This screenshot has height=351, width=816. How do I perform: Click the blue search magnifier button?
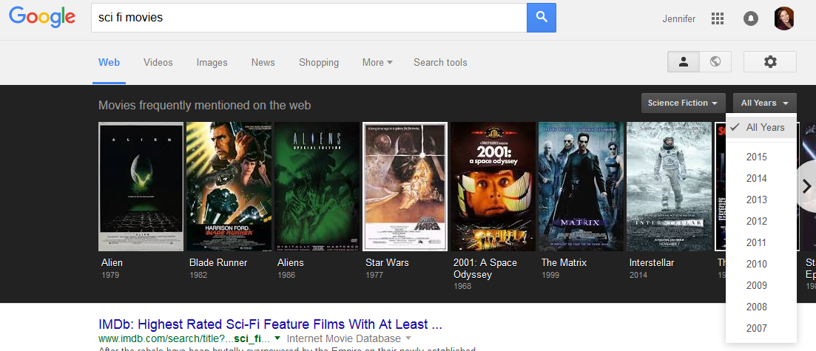point(541,18)
